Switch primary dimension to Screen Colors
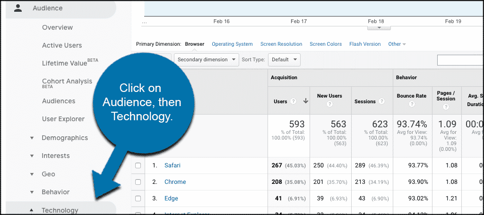484x215 pixels. [326, 44]
